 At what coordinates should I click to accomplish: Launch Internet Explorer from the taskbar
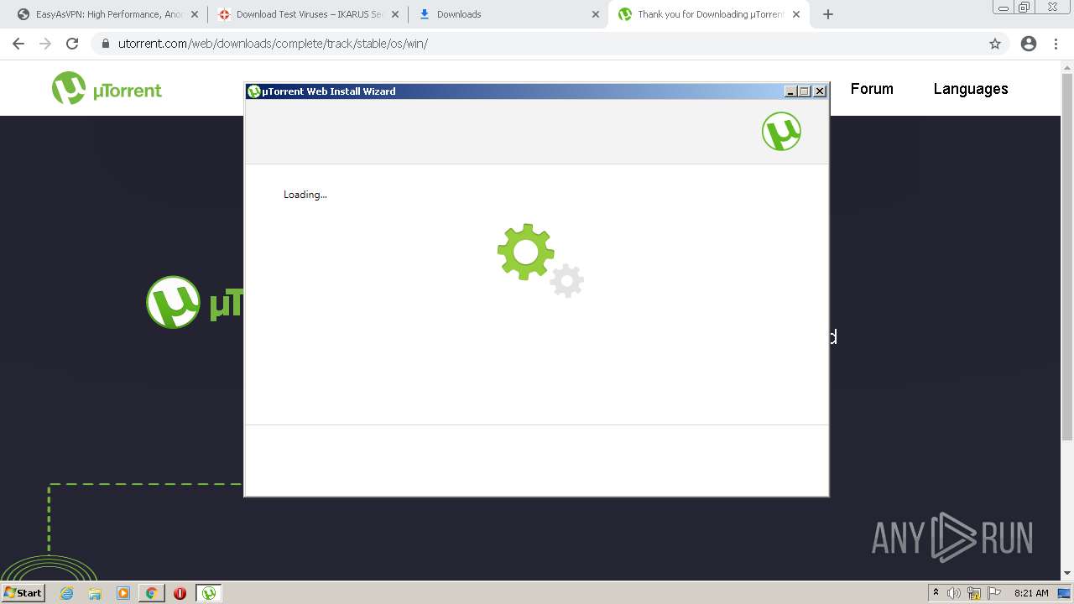pyautogui.click(x=66, y=593)
